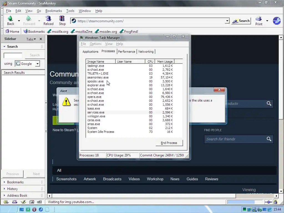Click the toolbar Search button

pyautogui.click(x=241, y=21)
